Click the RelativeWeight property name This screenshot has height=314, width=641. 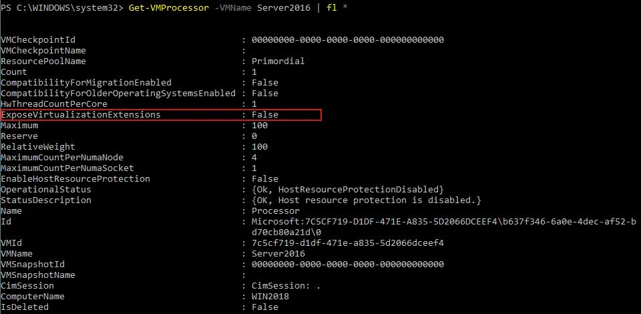(38, 147)
